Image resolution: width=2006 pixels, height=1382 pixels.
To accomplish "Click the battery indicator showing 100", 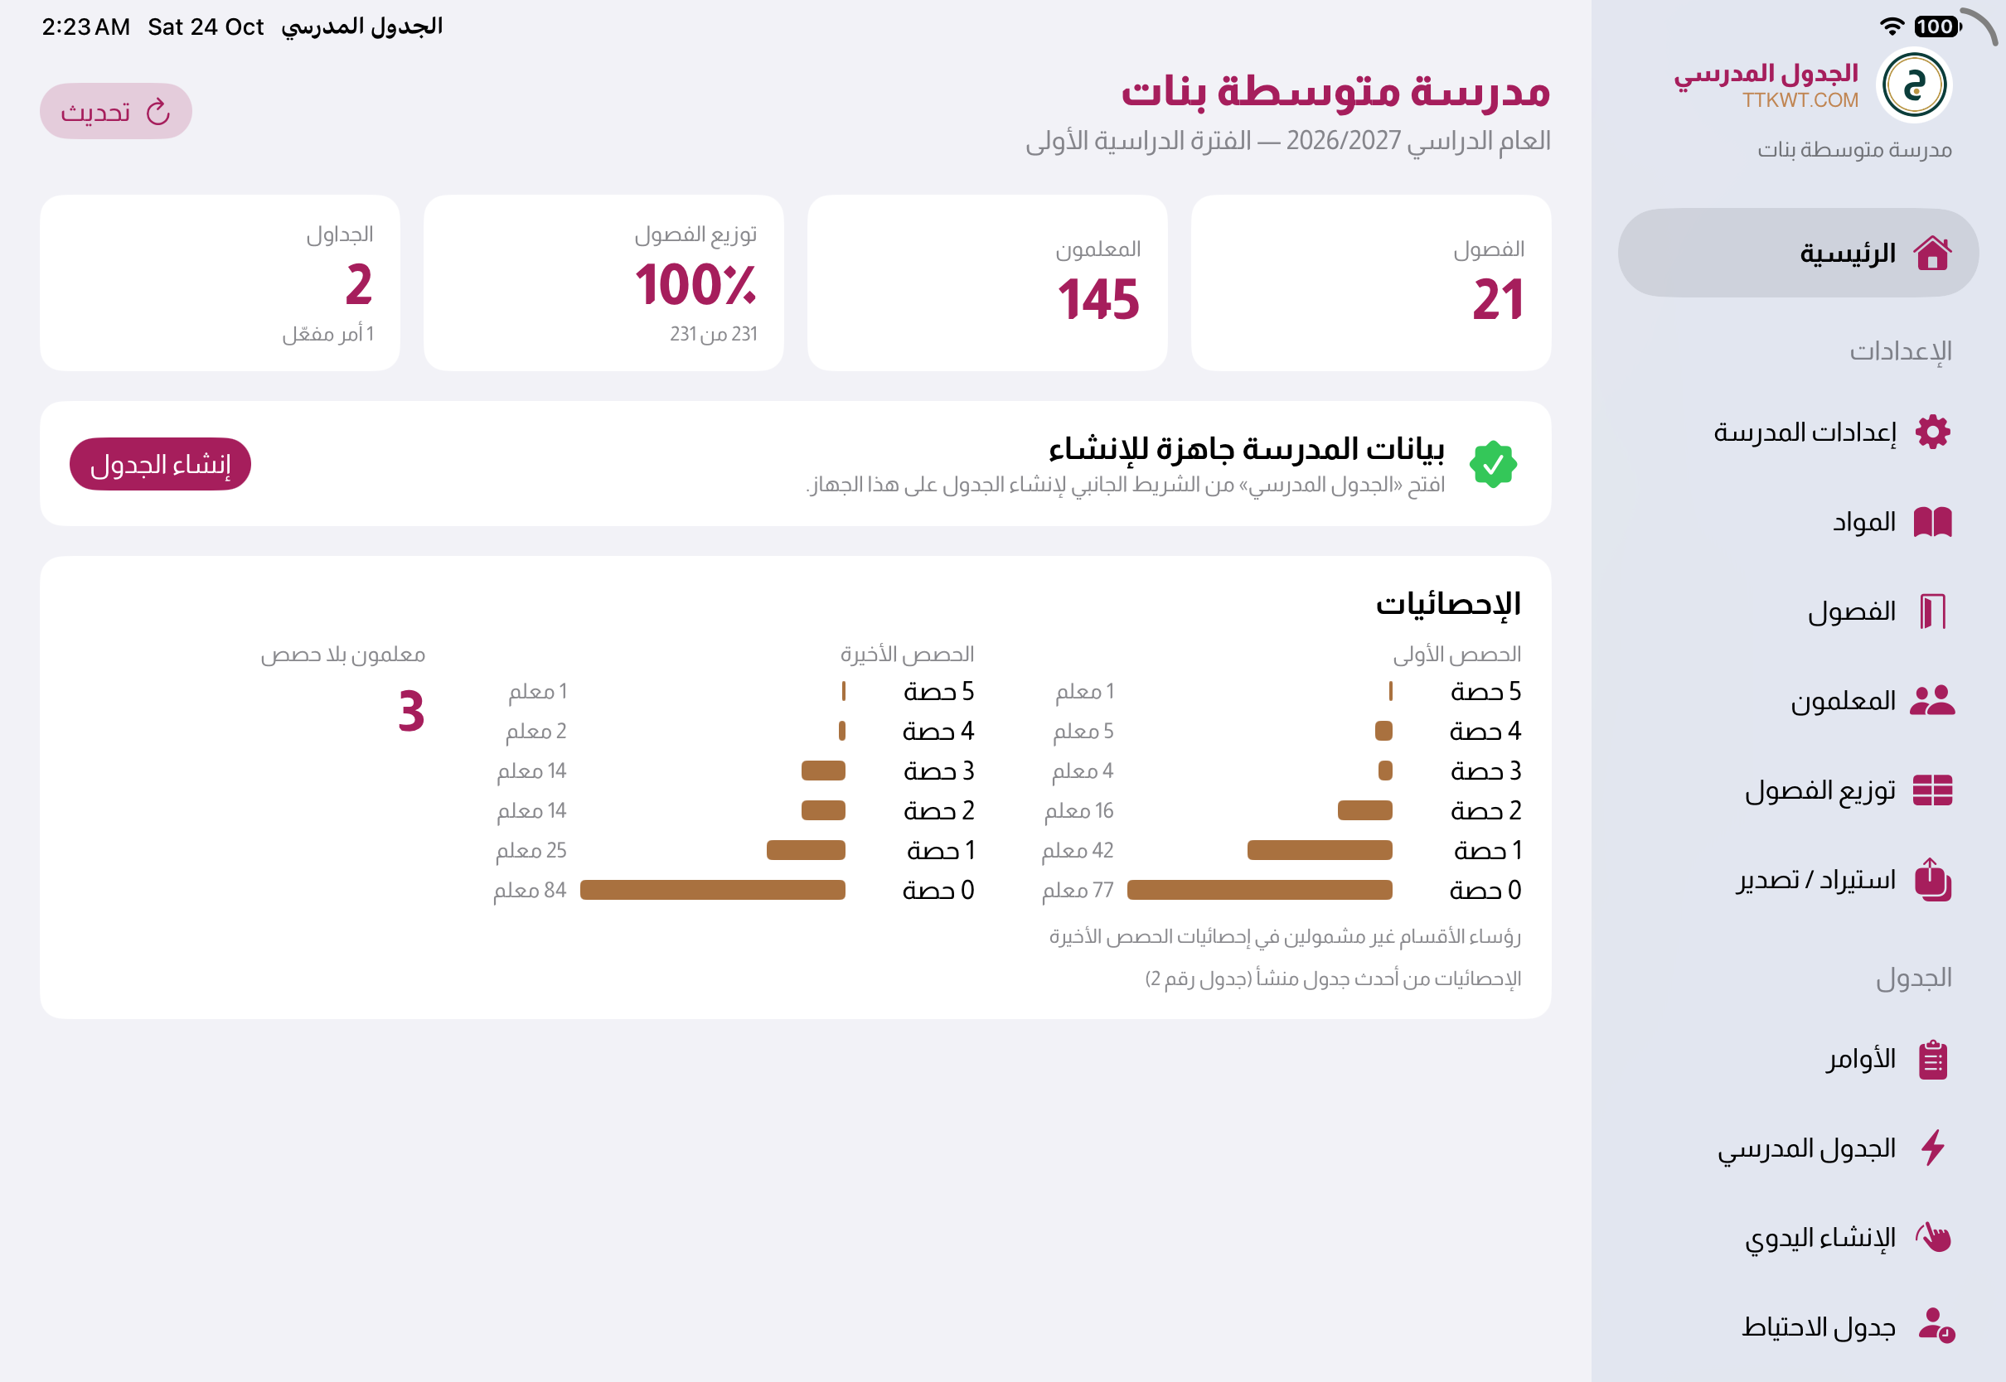I will point(1937,26).
